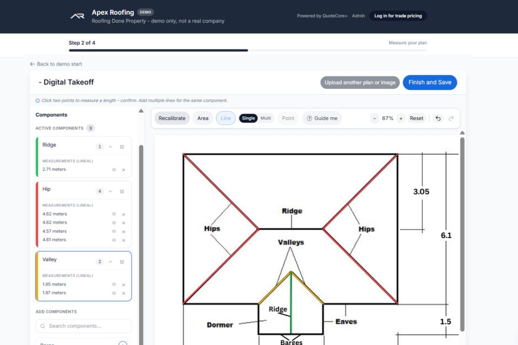Focus the Search components field
518x345 pixels.
click(83, 326)
